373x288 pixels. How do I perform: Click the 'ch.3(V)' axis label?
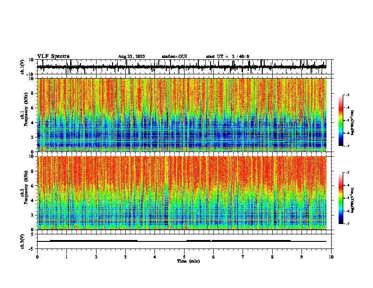(23, 241)
